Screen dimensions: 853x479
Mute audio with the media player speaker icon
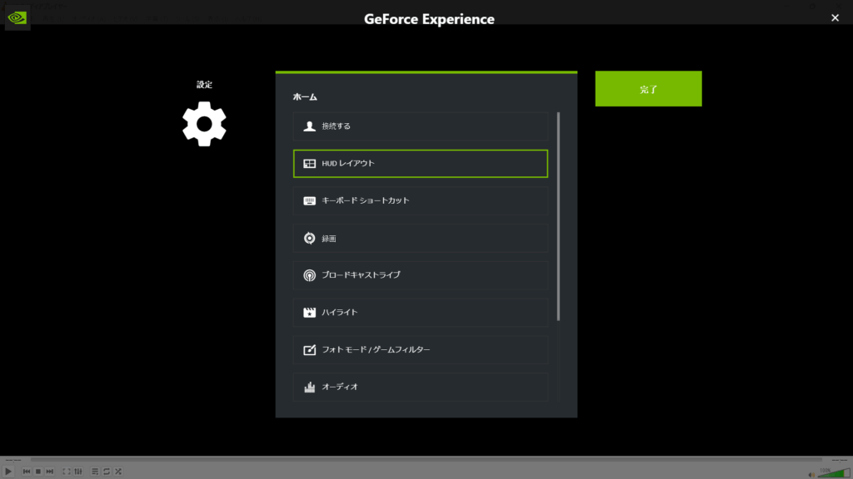[x=811, y=474]
